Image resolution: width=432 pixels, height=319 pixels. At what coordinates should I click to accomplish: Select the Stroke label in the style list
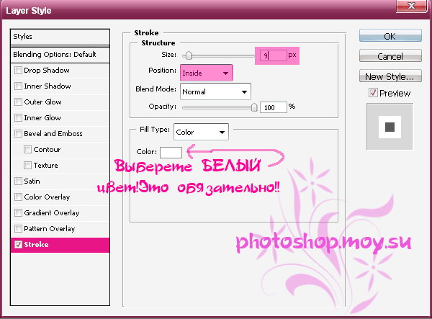point(36,245)
